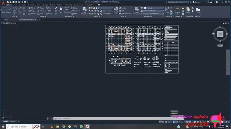Image resolution: width=231 pixels, height=129 pixels.
Task: Click Match Layer button
Action: pyautogui.click(x=105, y=14)
